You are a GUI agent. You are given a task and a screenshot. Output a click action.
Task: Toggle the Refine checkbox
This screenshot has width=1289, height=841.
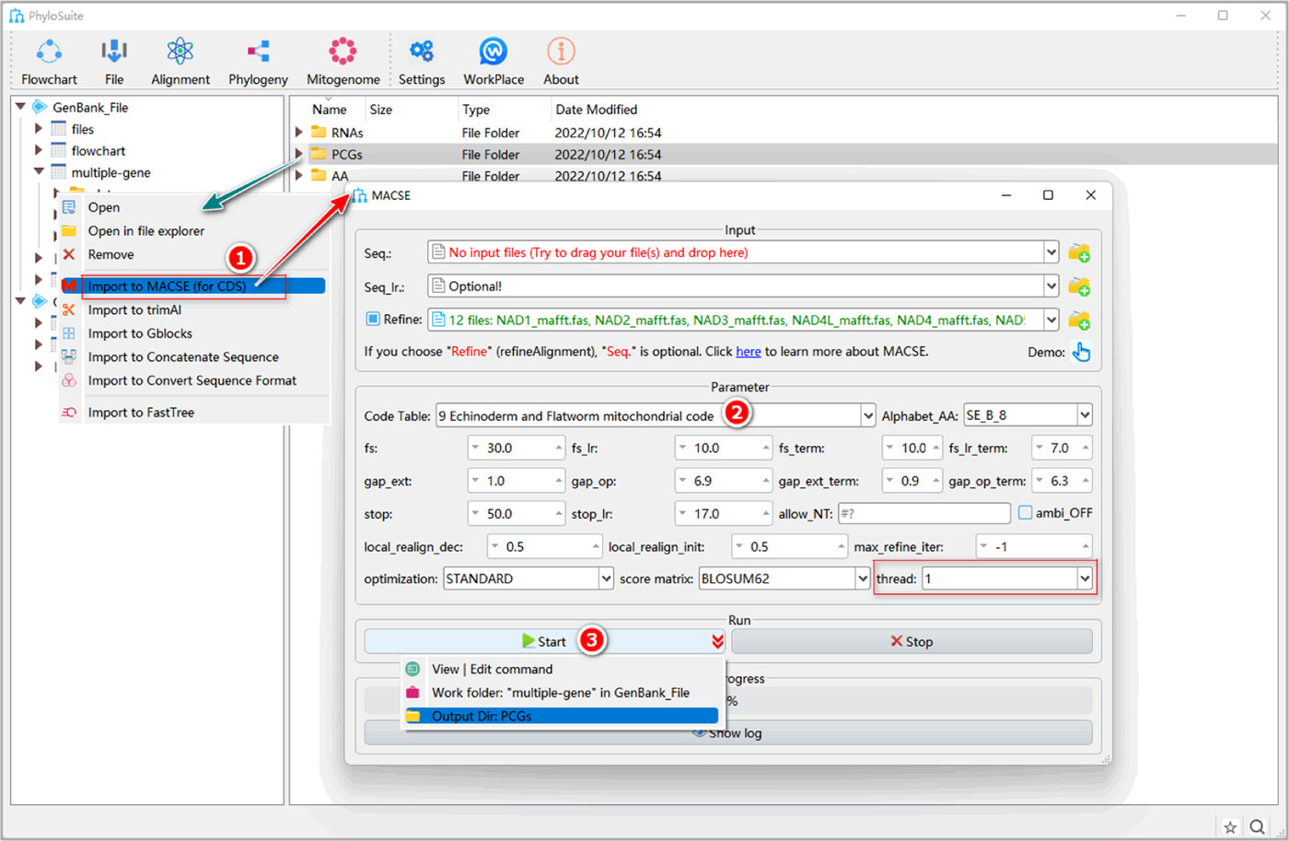point(373,319)
